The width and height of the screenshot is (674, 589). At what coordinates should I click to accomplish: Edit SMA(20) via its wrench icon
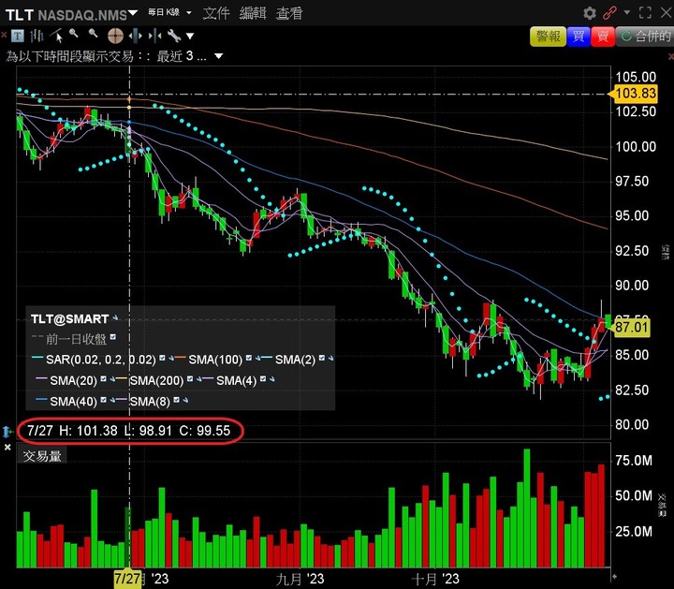point(111,379)
